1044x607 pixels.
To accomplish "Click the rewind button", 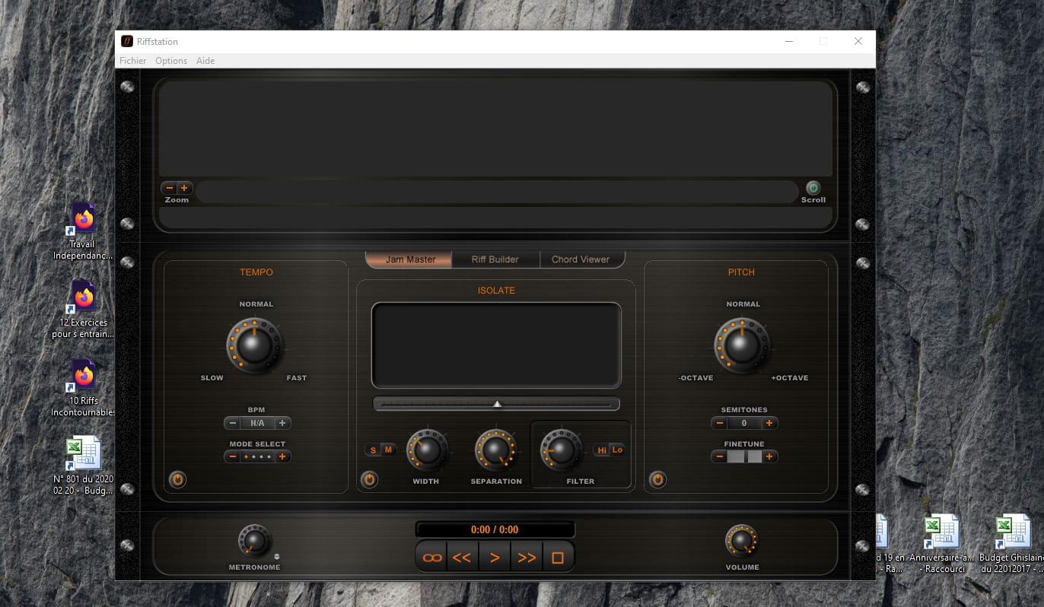I will pos(462,558).
